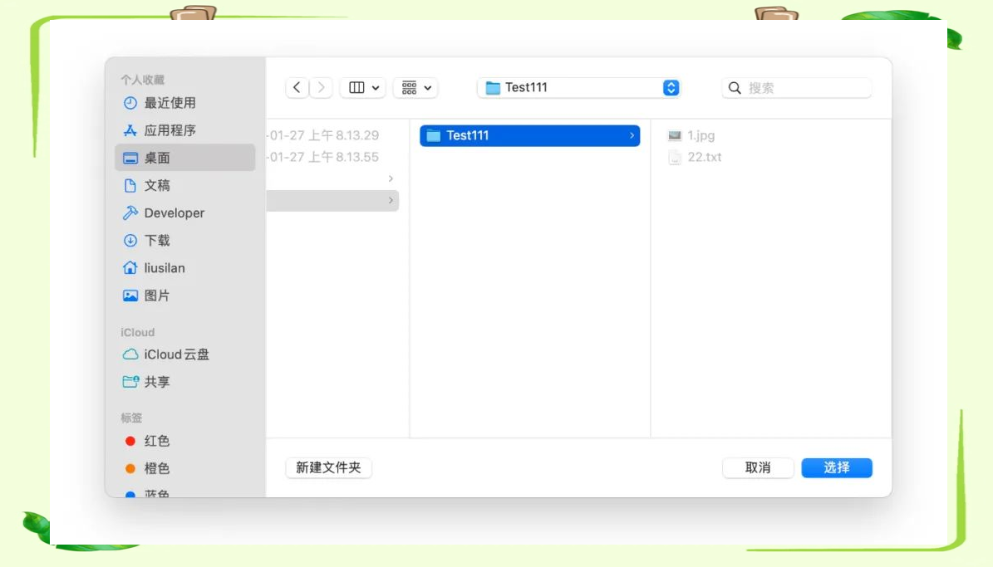The image size is (993, 567).
Task: Click the folder icon in the path popup
Action: pos(493,88)
